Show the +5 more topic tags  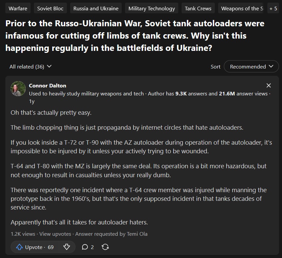coord(273,8)
